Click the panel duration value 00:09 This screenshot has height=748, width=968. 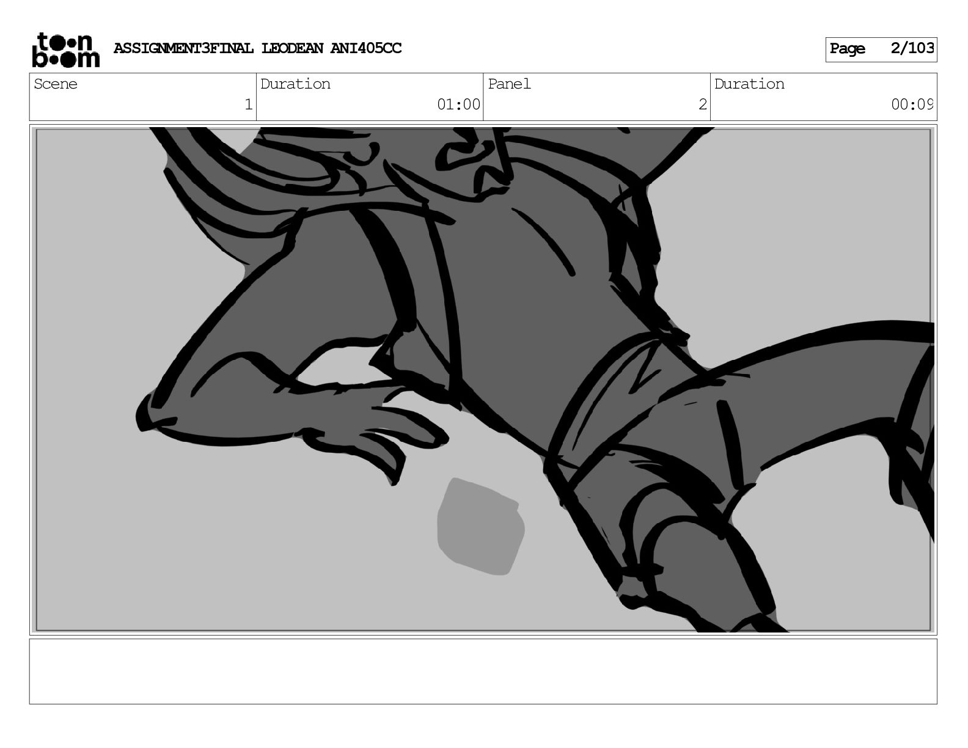click(912, 105)
